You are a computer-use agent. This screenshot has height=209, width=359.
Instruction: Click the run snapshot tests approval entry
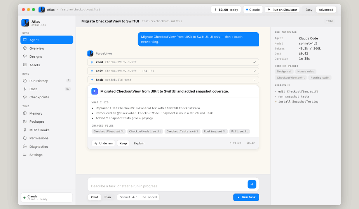pos(292,96)
